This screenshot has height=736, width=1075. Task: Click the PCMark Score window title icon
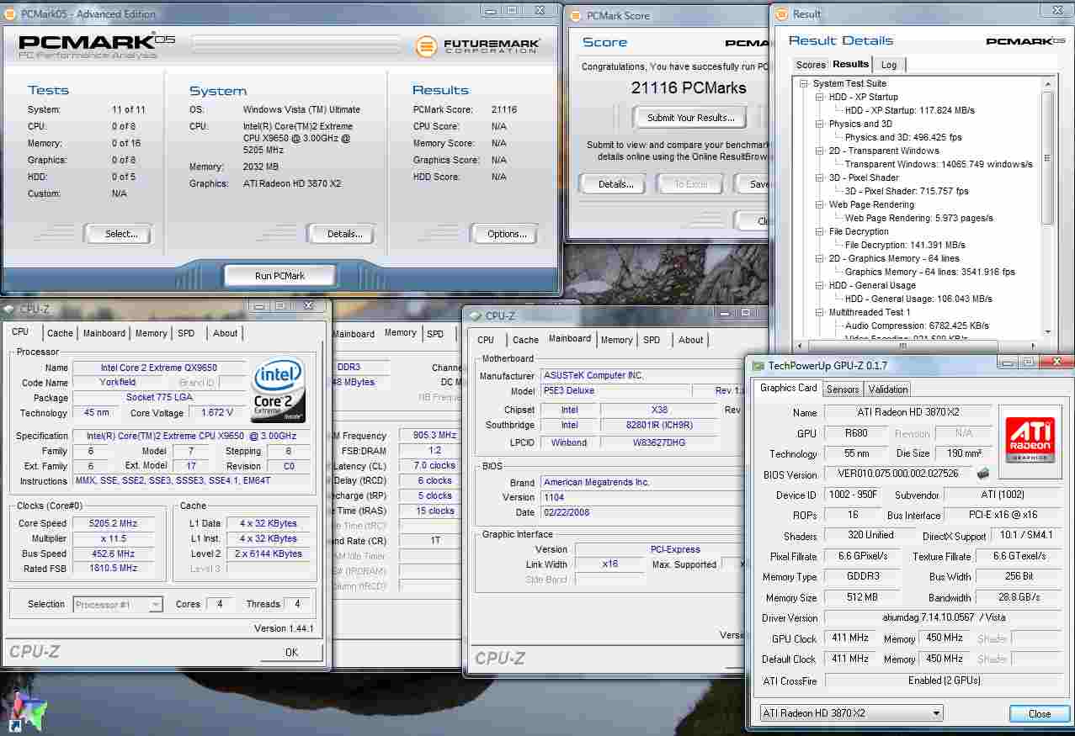click(575, 15)
